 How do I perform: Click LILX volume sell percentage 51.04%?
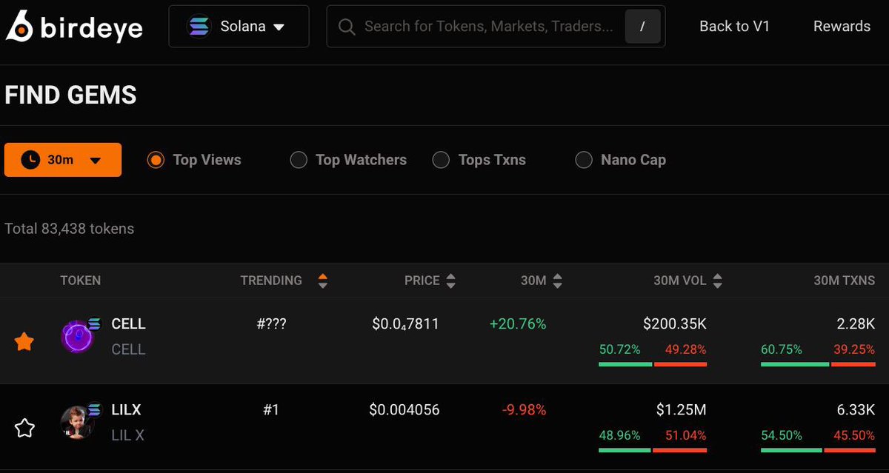point(685,435)
